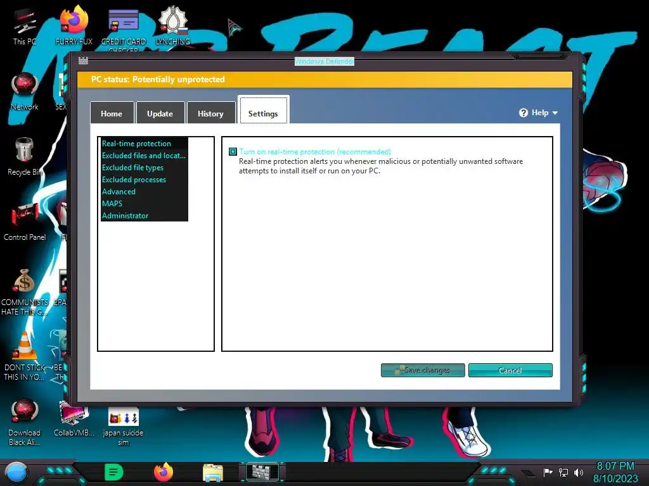Screen dimensions: 649x486
Task: Select Excluded files and locations item
Action: pyautogui.click(x=144, y=156)
